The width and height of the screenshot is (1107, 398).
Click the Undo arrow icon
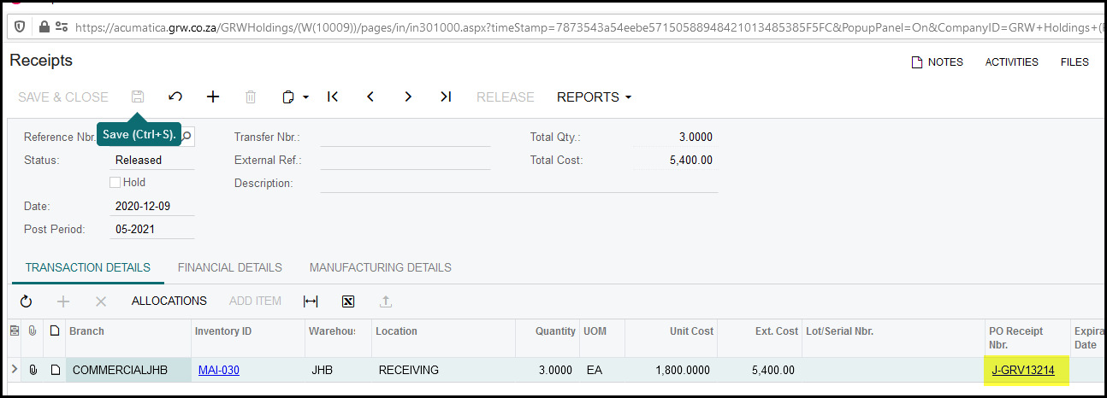click(x=175, y=97)
